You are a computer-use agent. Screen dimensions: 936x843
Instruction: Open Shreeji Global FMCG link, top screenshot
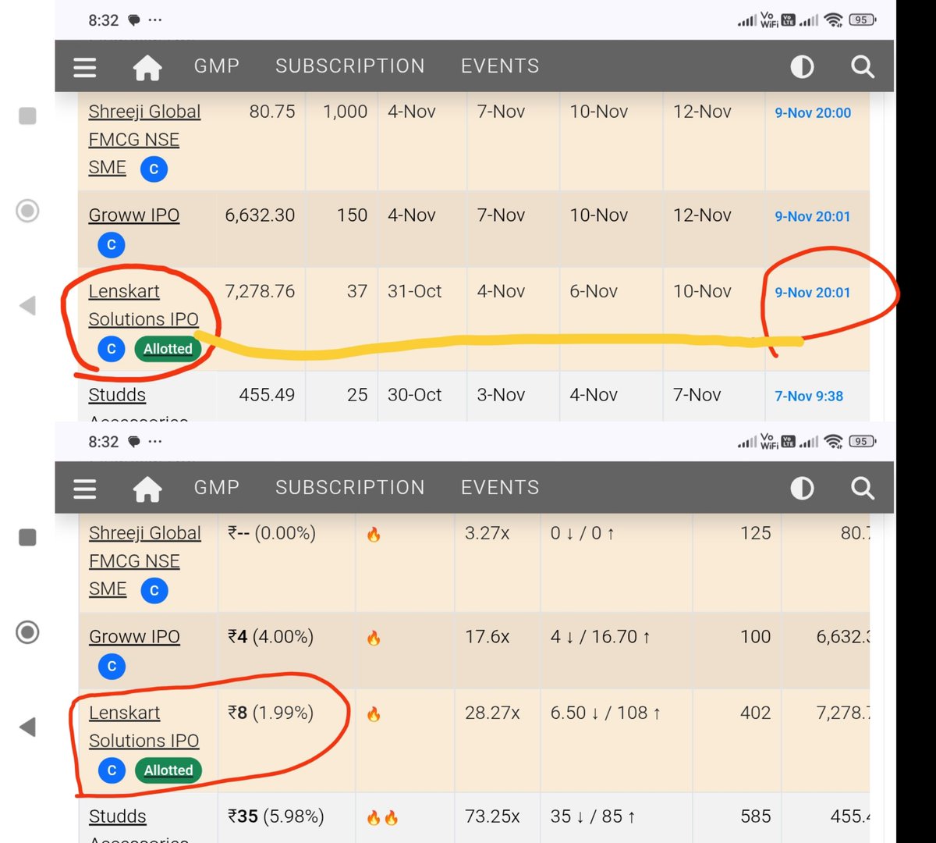(144, 140)
